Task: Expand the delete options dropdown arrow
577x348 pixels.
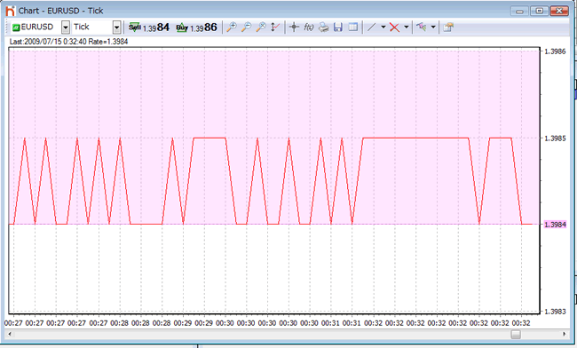Action: point(407,27)
